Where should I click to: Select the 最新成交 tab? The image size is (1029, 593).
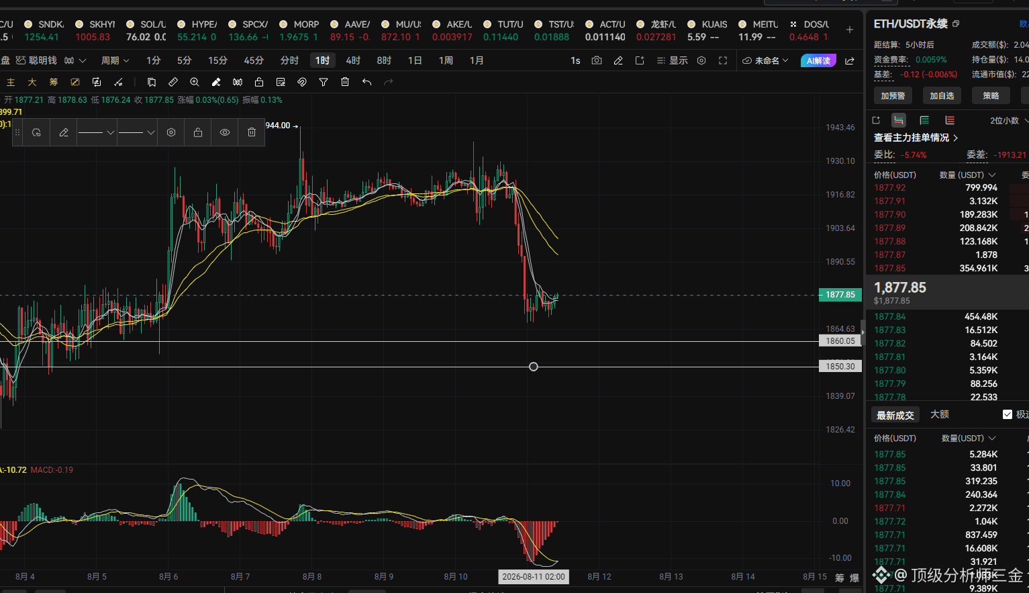(895, 415)
